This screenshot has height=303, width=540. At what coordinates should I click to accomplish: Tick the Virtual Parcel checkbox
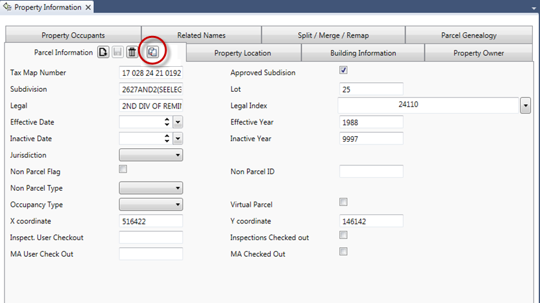[x=343, y=202]
